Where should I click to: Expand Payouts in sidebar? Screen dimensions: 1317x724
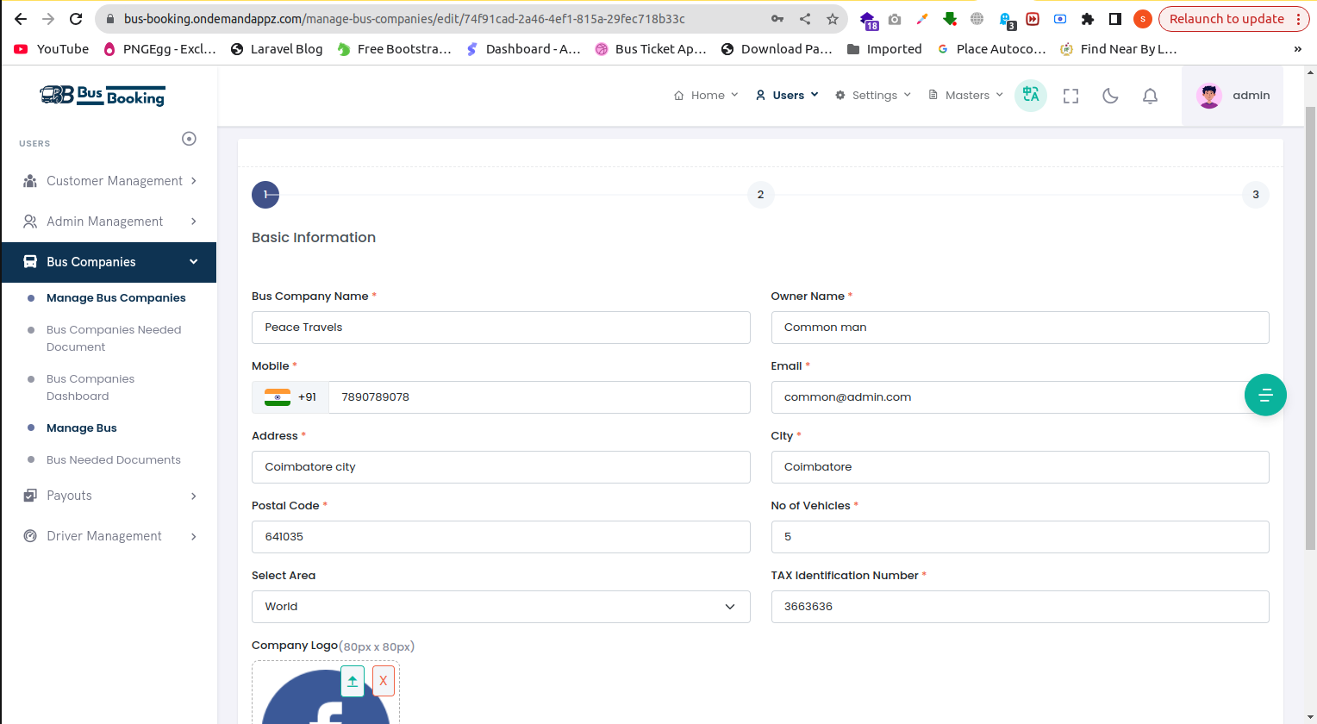tap(109, 496)
